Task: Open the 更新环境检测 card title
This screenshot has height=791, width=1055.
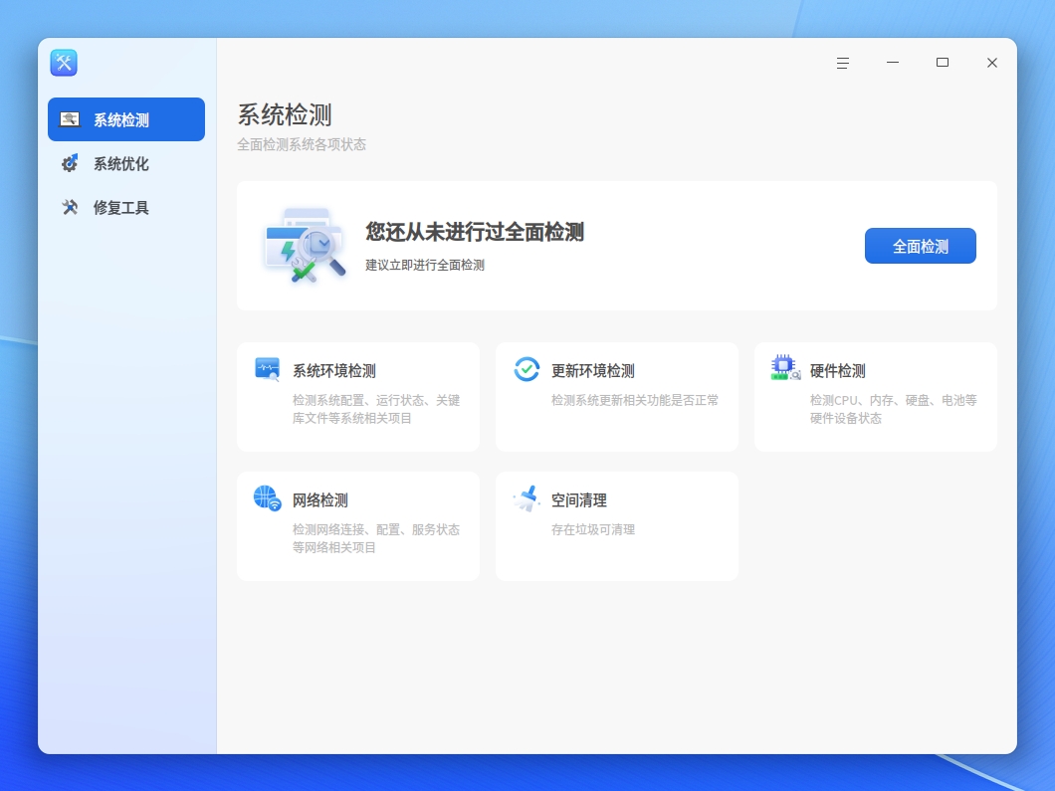Action: [593, 370]
